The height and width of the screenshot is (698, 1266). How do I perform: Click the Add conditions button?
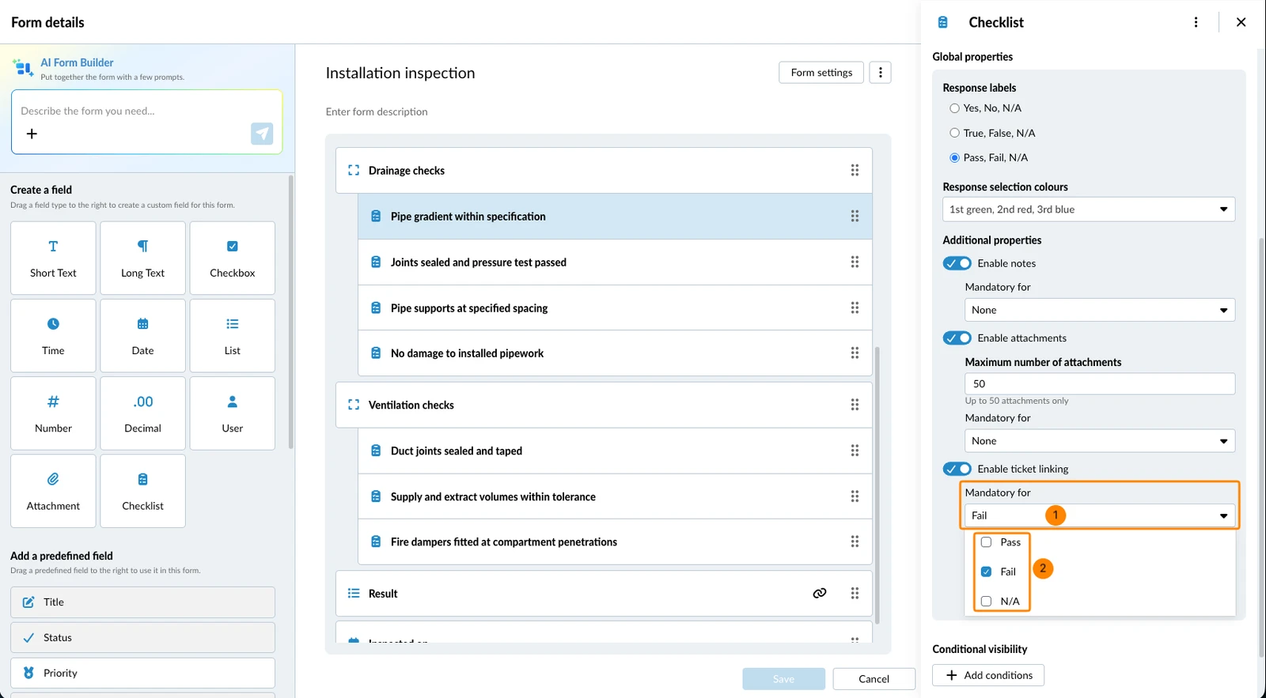point(988,675)
